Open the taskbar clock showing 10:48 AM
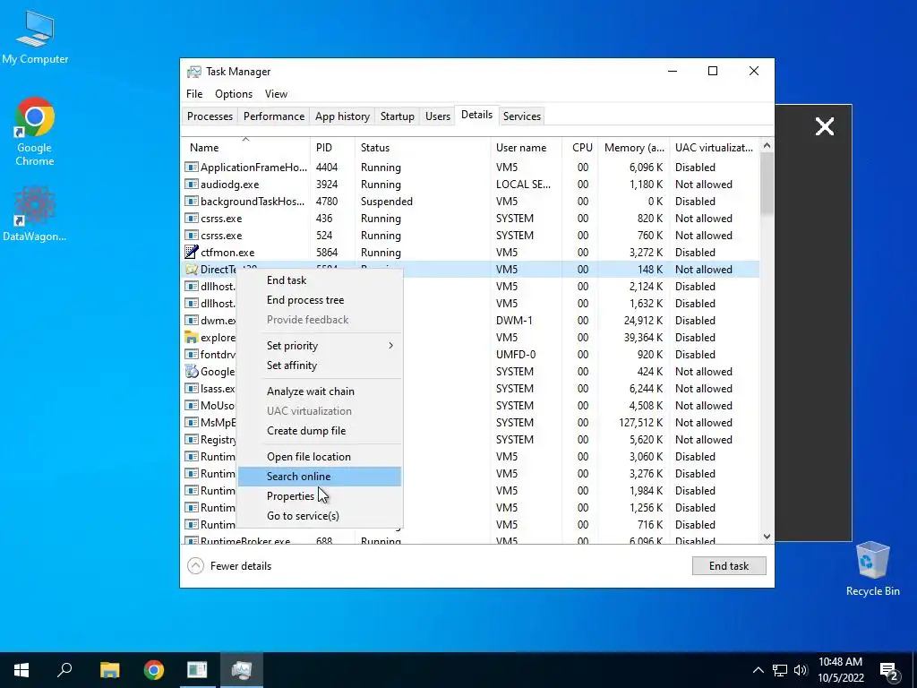The height and width of the screenshot is (688, 917). (840, 670)
